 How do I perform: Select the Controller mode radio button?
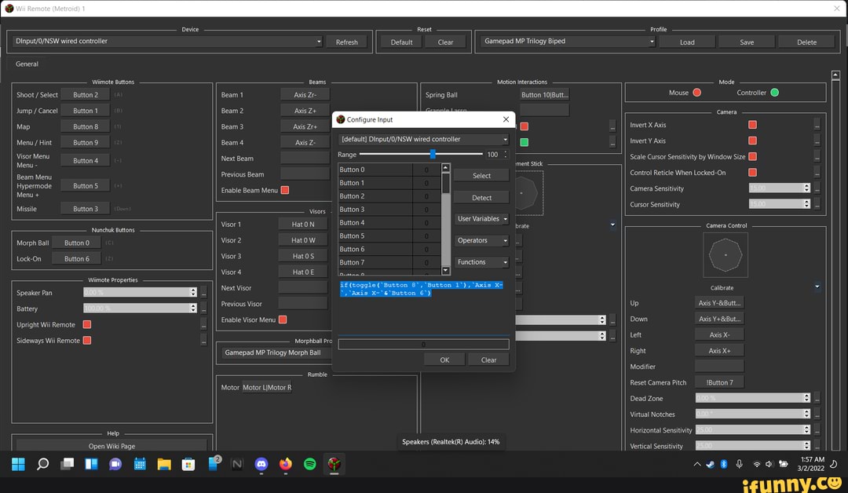pos(774,93)
